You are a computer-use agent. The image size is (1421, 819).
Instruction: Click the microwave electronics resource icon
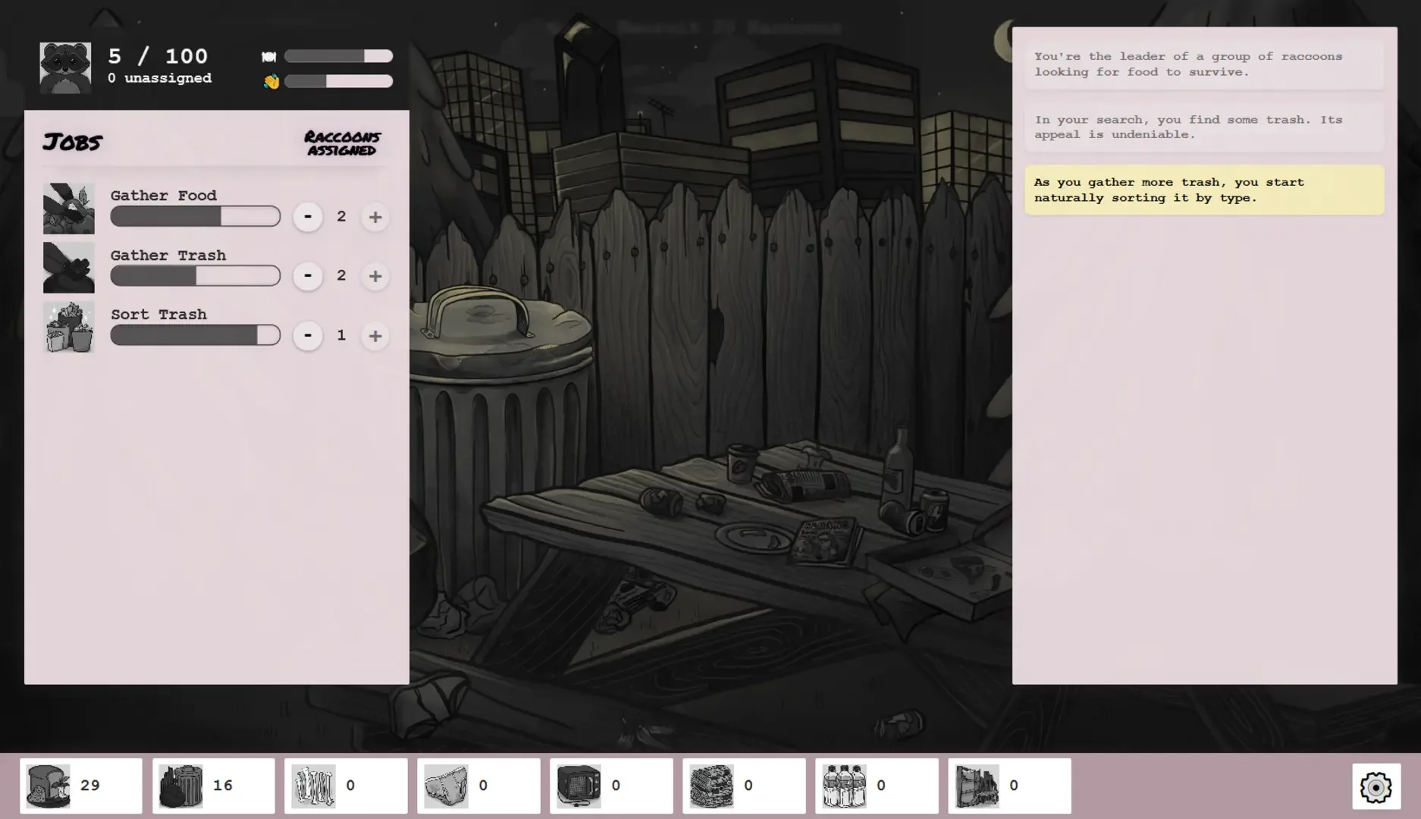pos(579,786)
